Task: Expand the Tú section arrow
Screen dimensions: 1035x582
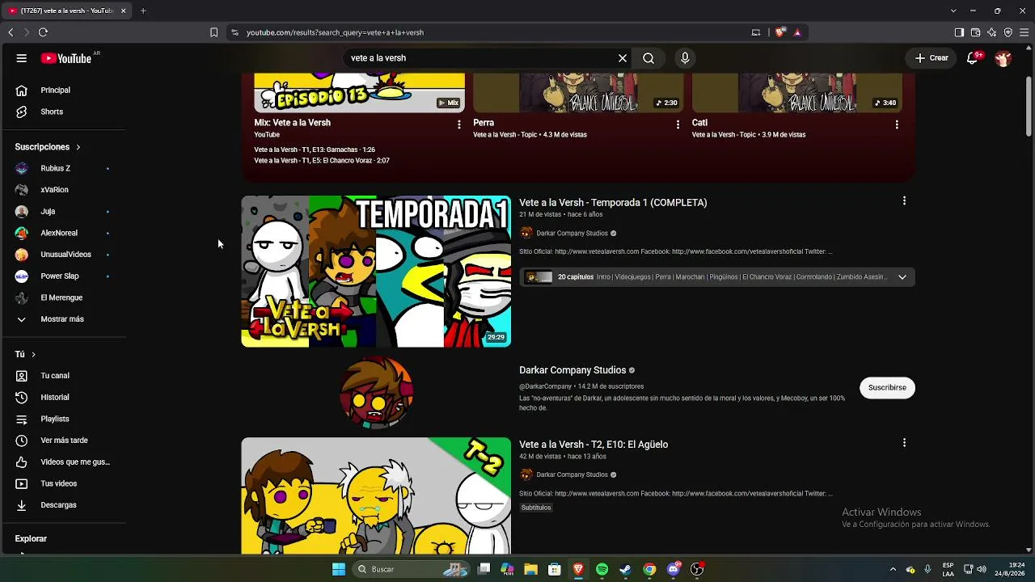Action: click(33, 354)
